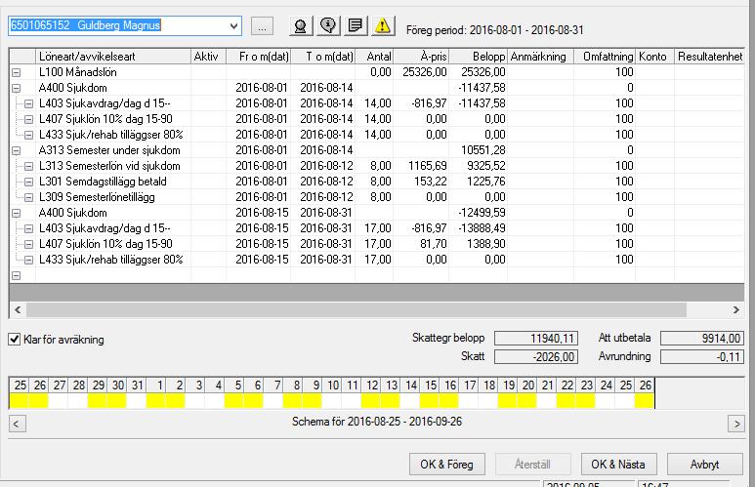This screenshot has height=487, width=755.
Task: Click the Resultatenhet column header
Action: click(x=710, y=57)
